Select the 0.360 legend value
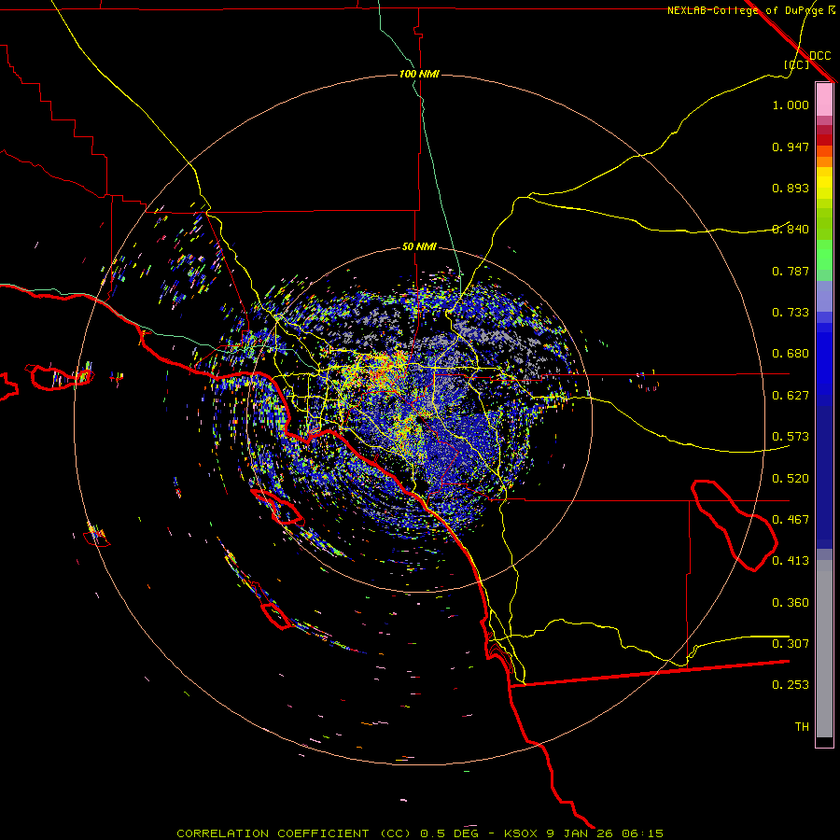The width and height of the screenshot is (840, 840). pos(791,603)
